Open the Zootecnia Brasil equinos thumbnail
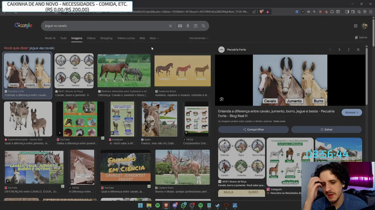Viewport: 375px width, 210px height. point(183,71)
